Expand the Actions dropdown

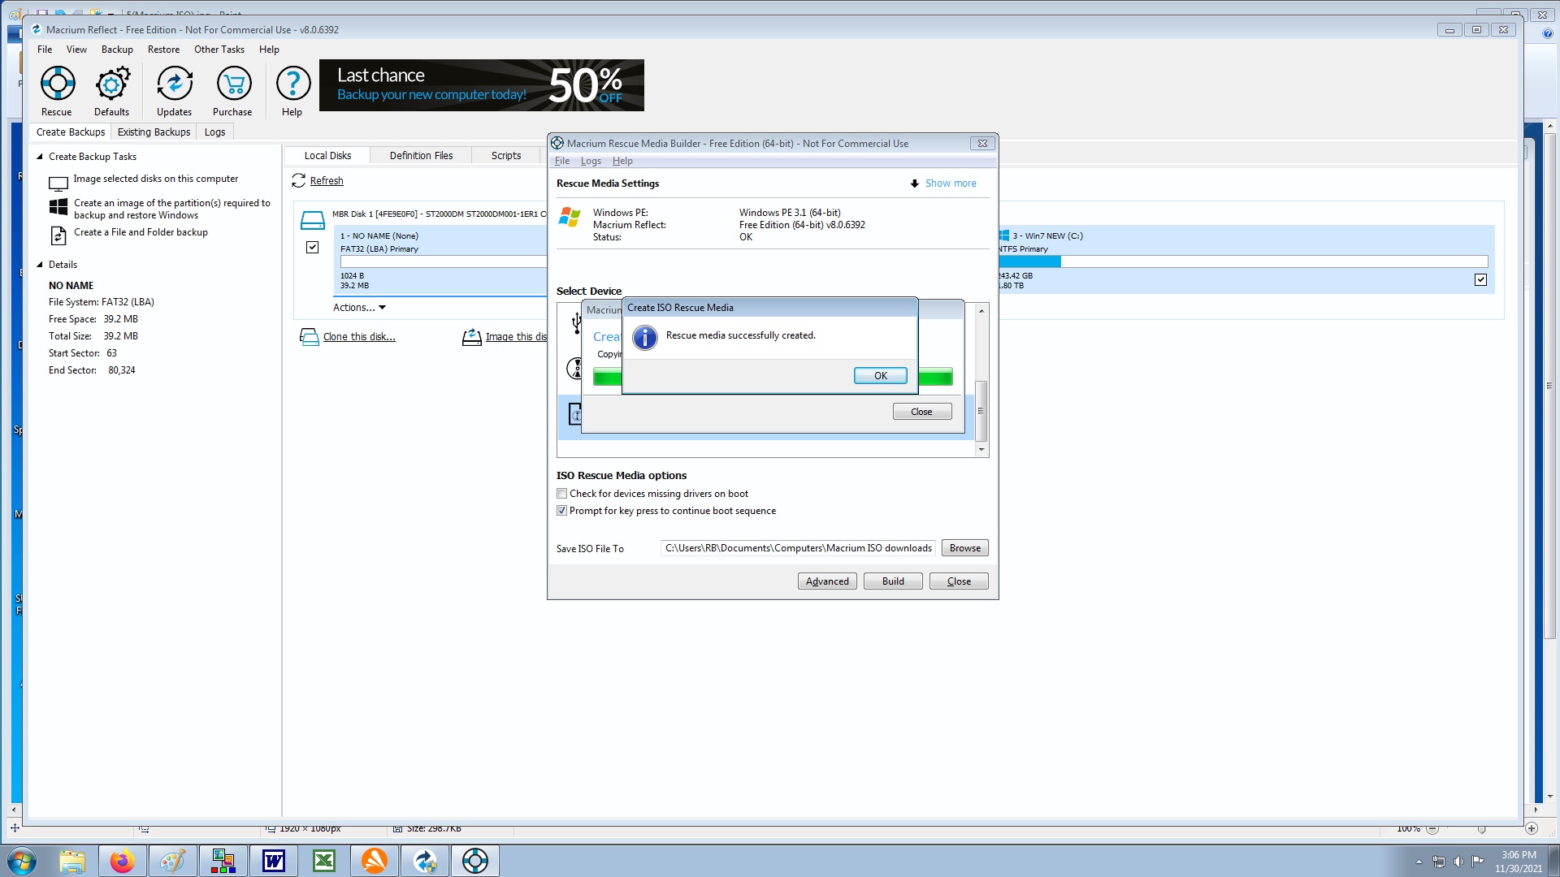(x=359, y=308)
